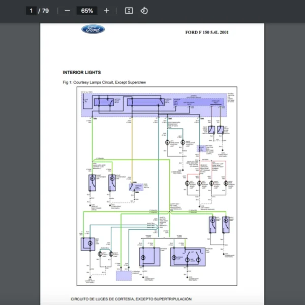Viewport: 305px width, 305px height.
Task: Rotate the document counterclockwise
Action: 144,11
